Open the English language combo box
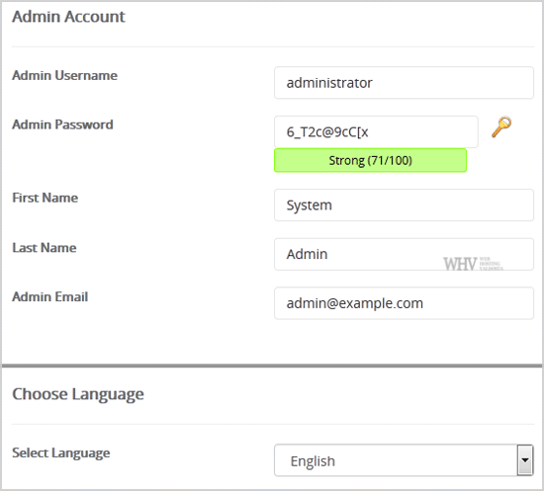 click(404, 460)
